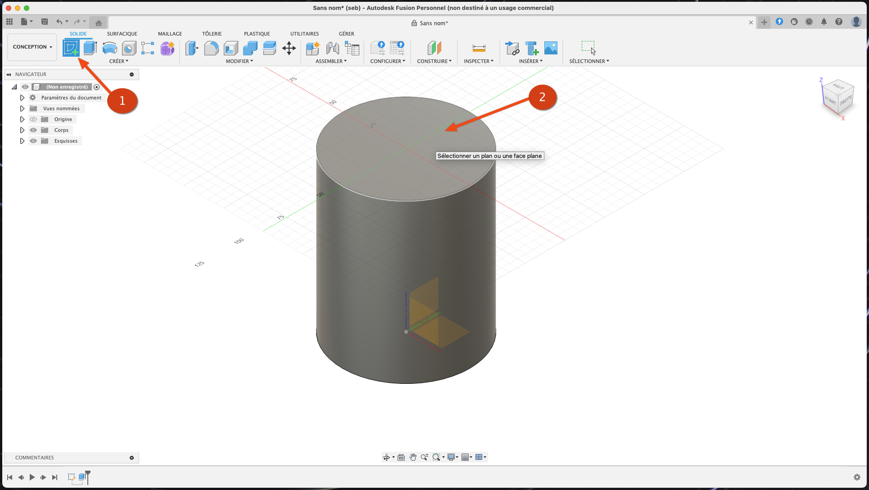This screenshot has width=869, height=490.
Task: Open the CONSTRUIRE menu
Action: (x=434, y=61)
